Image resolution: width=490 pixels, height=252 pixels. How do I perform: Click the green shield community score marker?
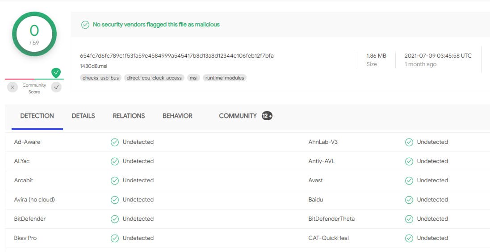(56, 73)
